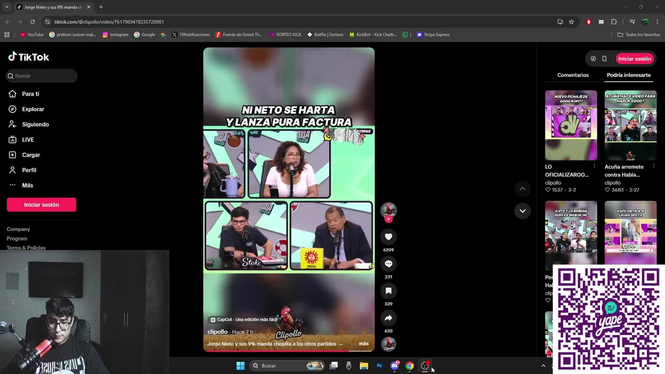Expand description with más link
The width and height of the screenshot is (665, 374).
[x=364, y=344]
